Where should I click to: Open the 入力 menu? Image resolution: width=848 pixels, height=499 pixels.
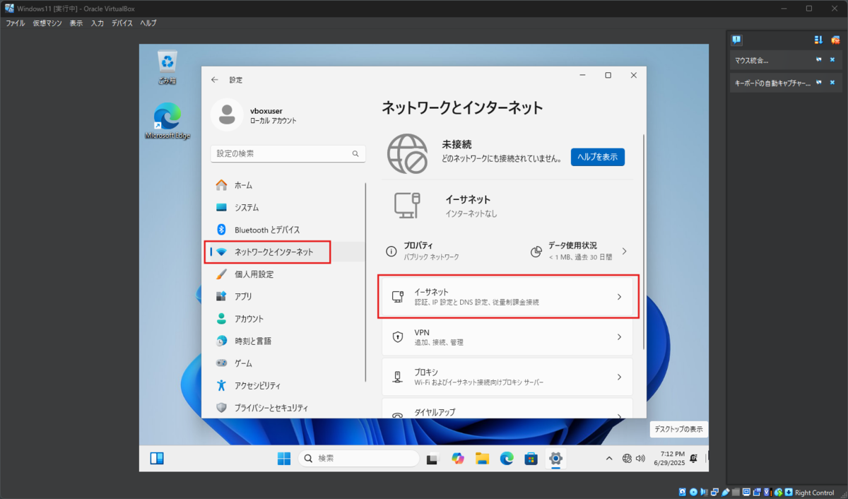98,23
